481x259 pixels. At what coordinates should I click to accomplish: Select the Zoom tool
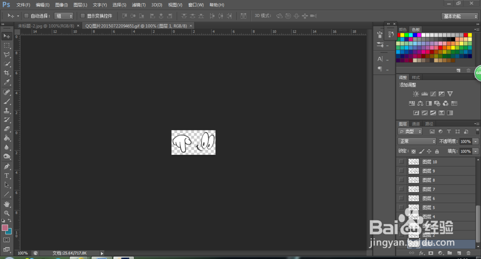(x=6, y=213)
